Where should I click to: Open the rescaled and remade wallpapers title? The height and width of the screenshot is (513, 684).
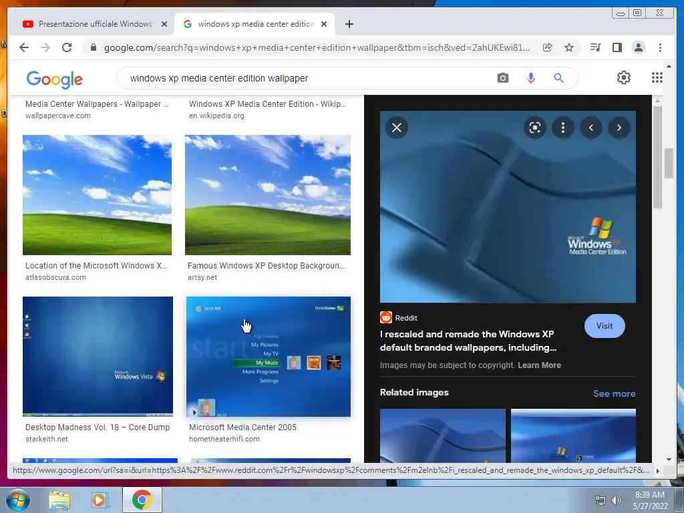click(x=468, y=341)
